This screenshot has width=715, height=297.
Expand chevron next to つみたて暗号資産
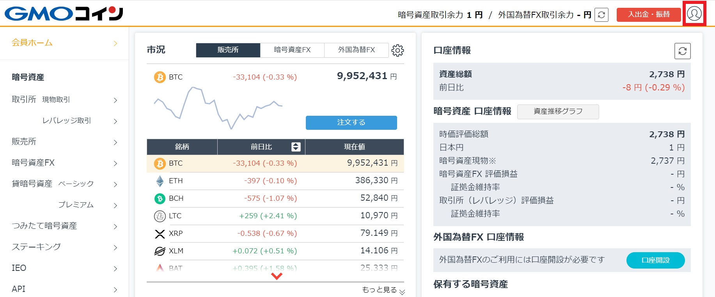coord(115,226)
